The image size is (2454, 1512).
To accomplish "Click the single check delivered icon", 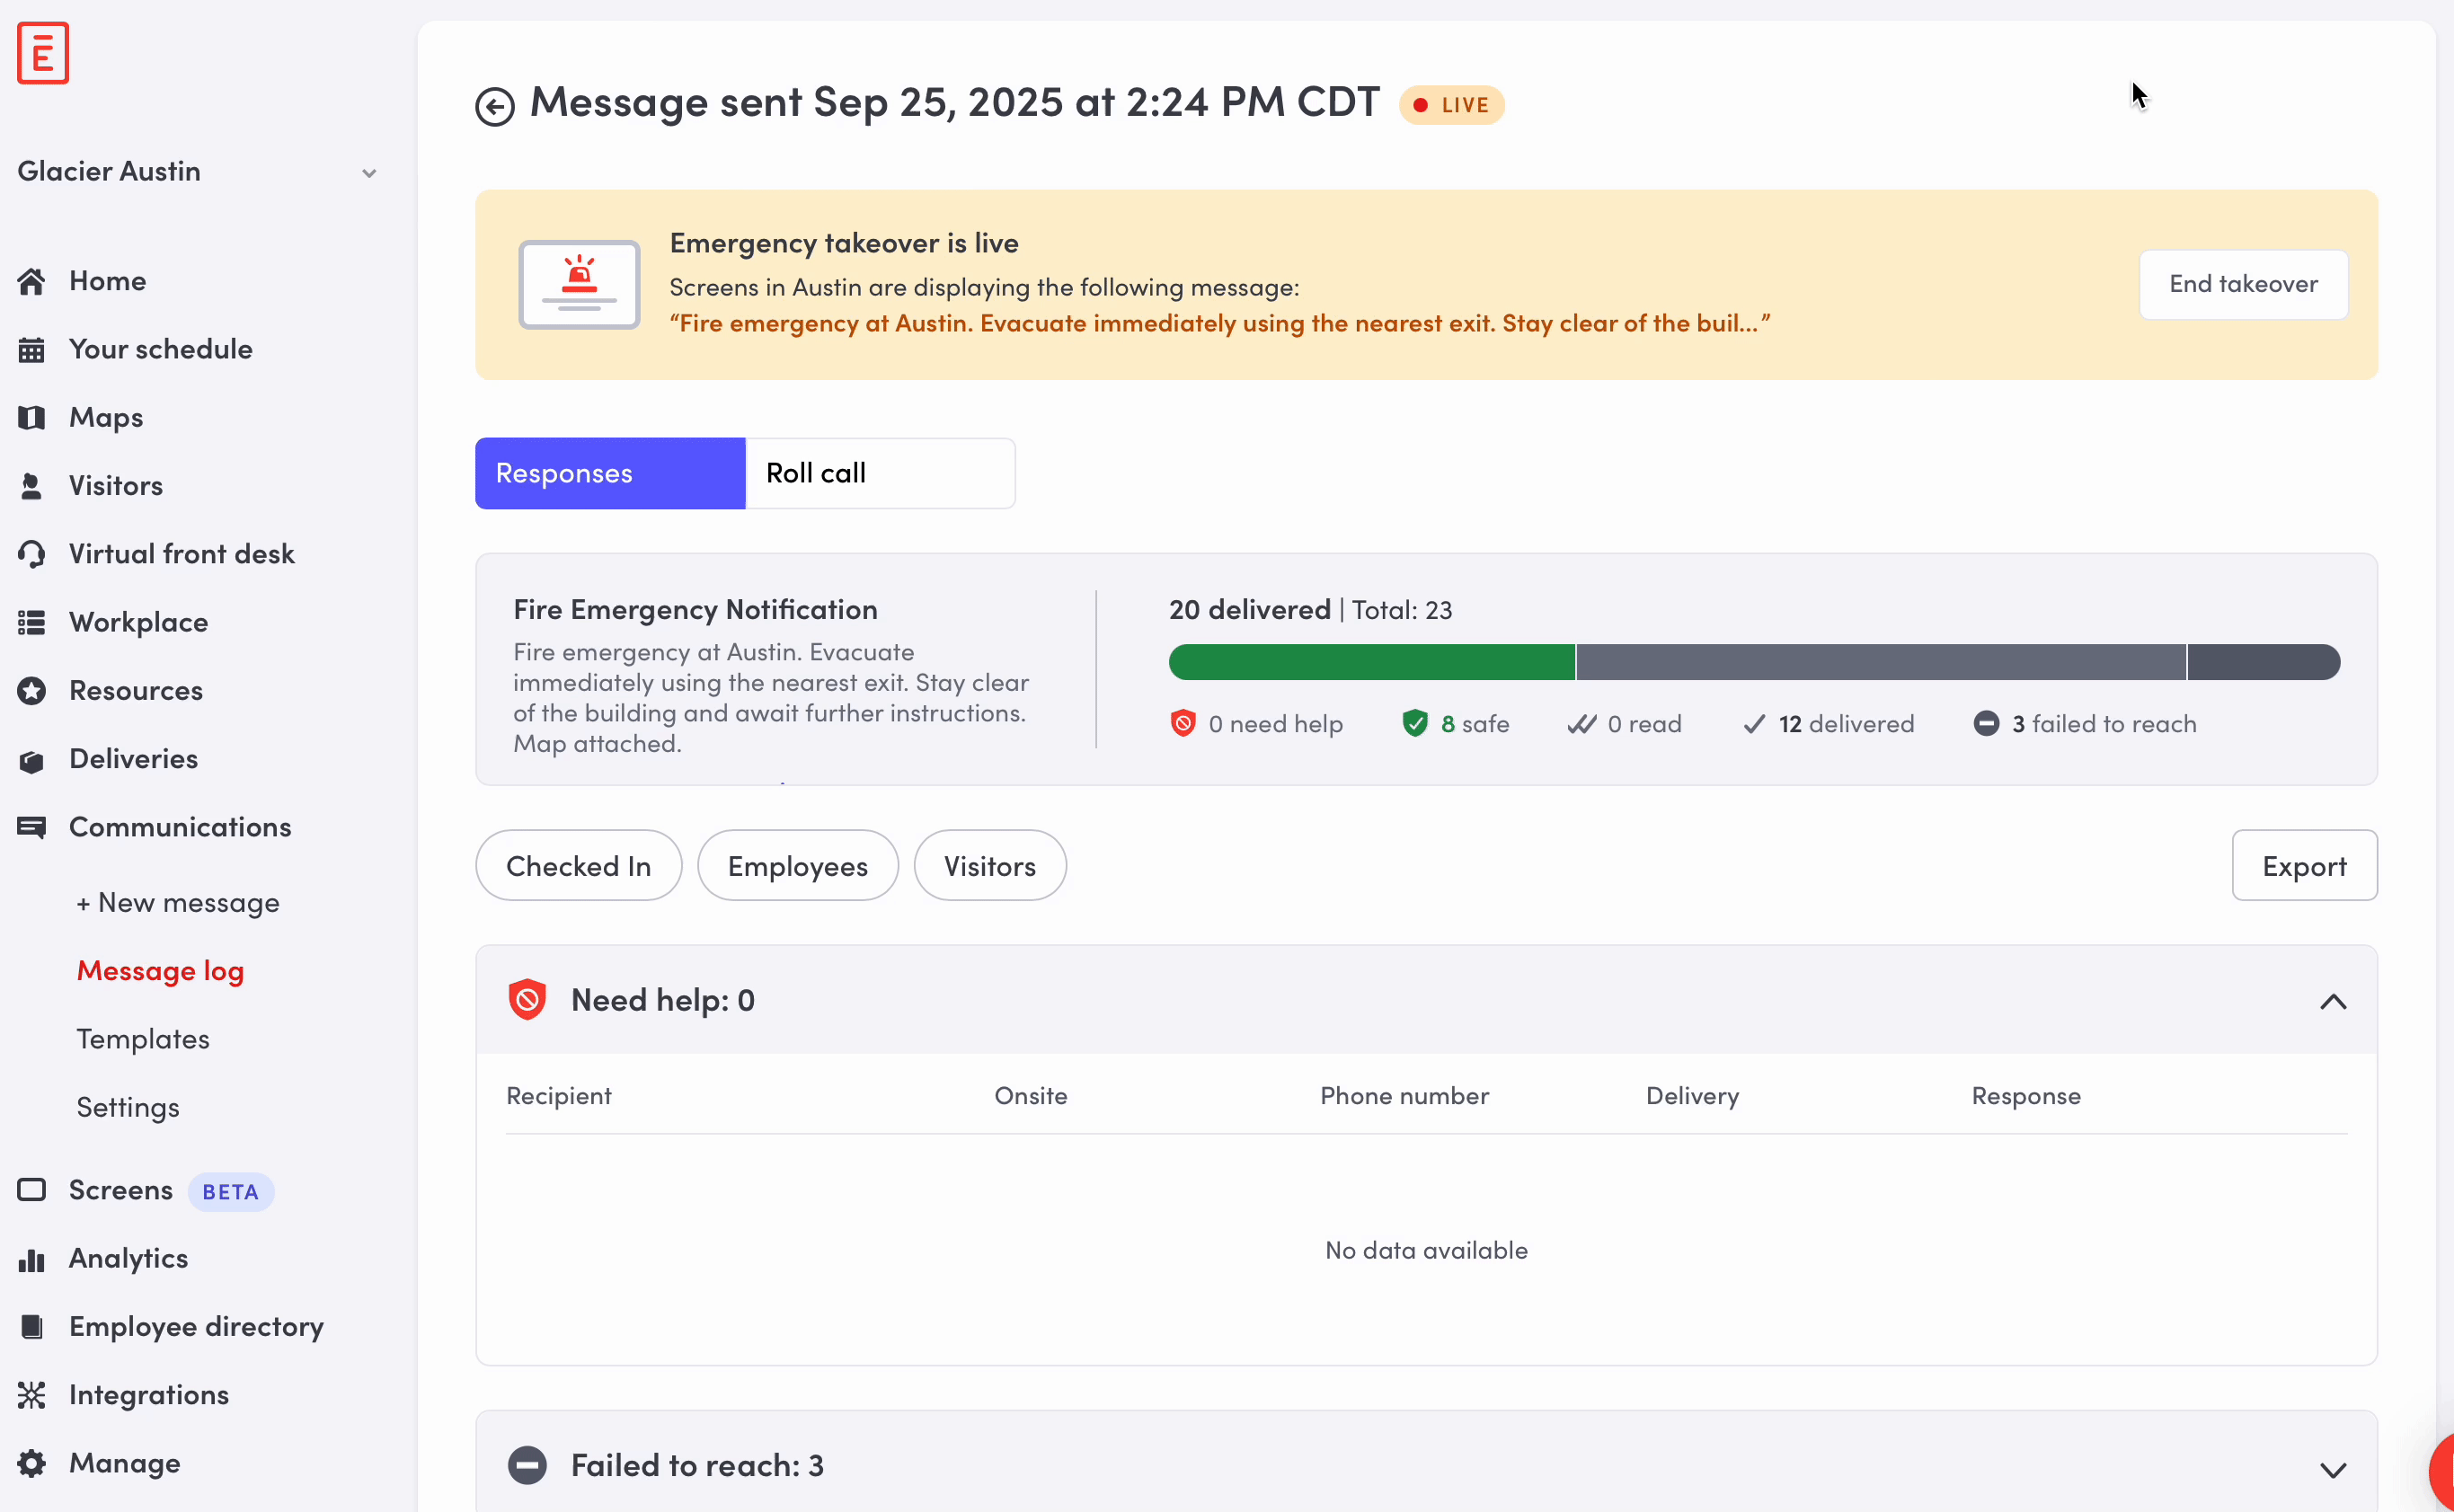I will pyautogui.click(x=1754, y=724).
